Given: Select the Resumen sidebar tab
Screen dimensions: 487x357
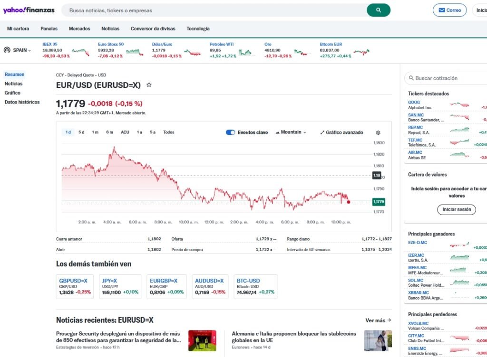Looking at the screenshot, I should (x=14, y=75).
